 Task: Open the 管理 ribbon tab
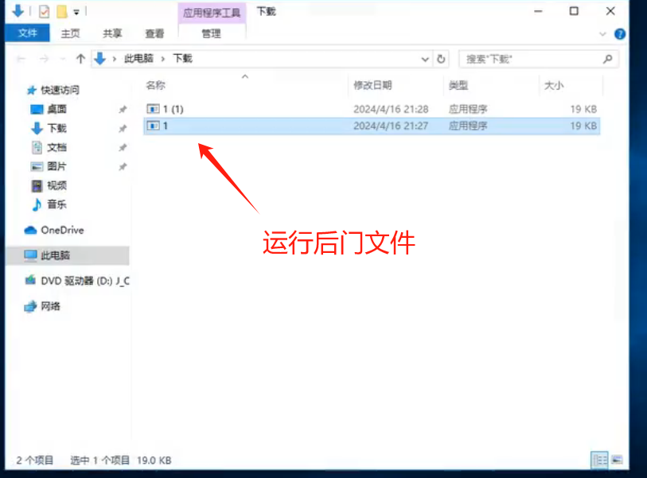tap(211, 33)
